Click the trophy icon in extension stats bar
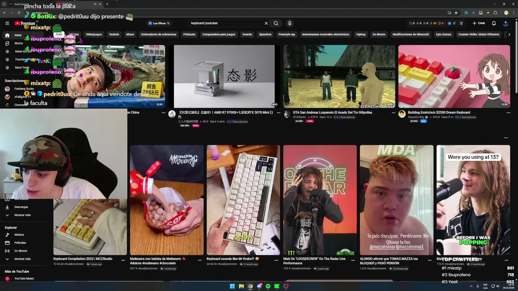This screenshot has height=291, width=518. pos(461,23)
